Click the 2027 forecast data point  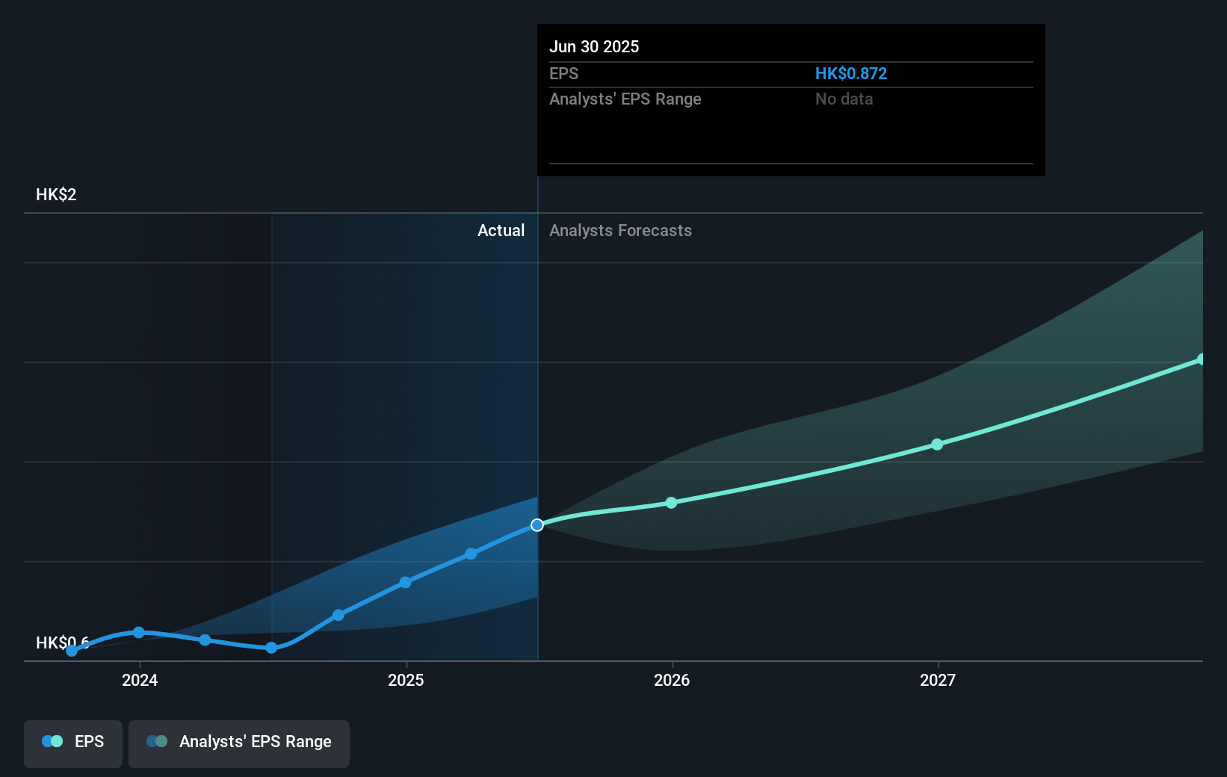tap(936, 445)
